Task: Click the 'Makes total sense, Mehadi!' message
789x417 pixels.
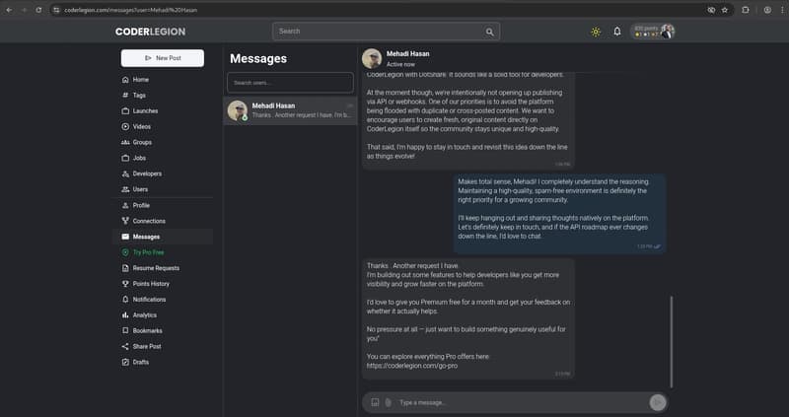Action: [x=559, y=213]
